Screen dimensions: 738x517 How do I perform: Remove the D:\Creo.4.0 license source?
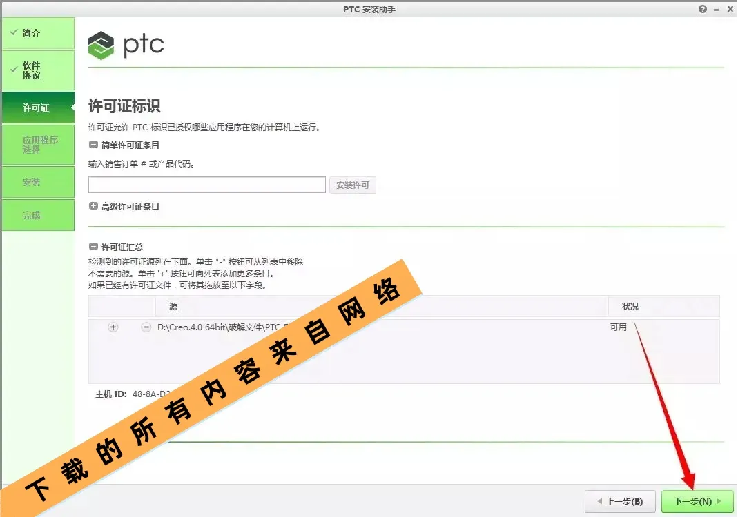coord(146,327)
